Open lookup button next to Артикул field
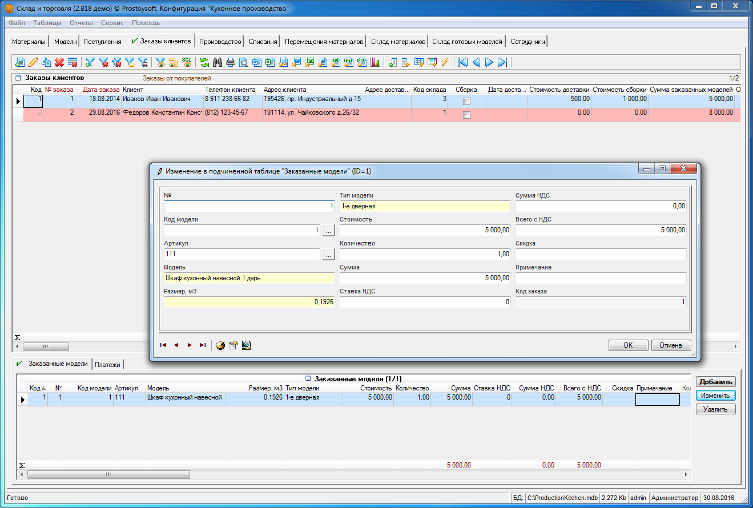Image resolution: width=753 pixels, height=508 pixels. coord(328,255)
